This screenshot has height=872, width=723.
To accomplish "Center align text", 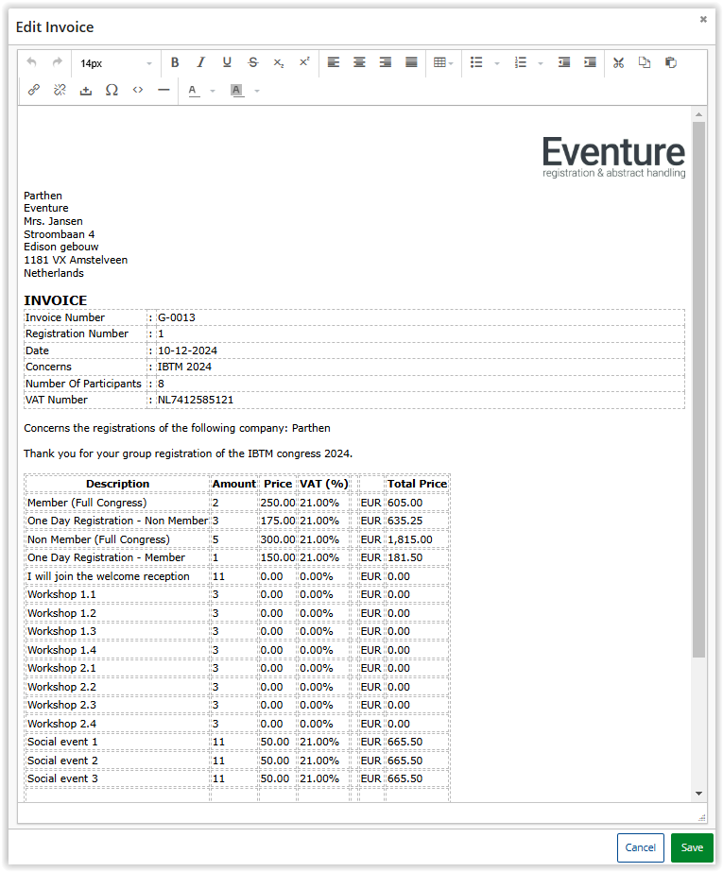I will (359, 62).
